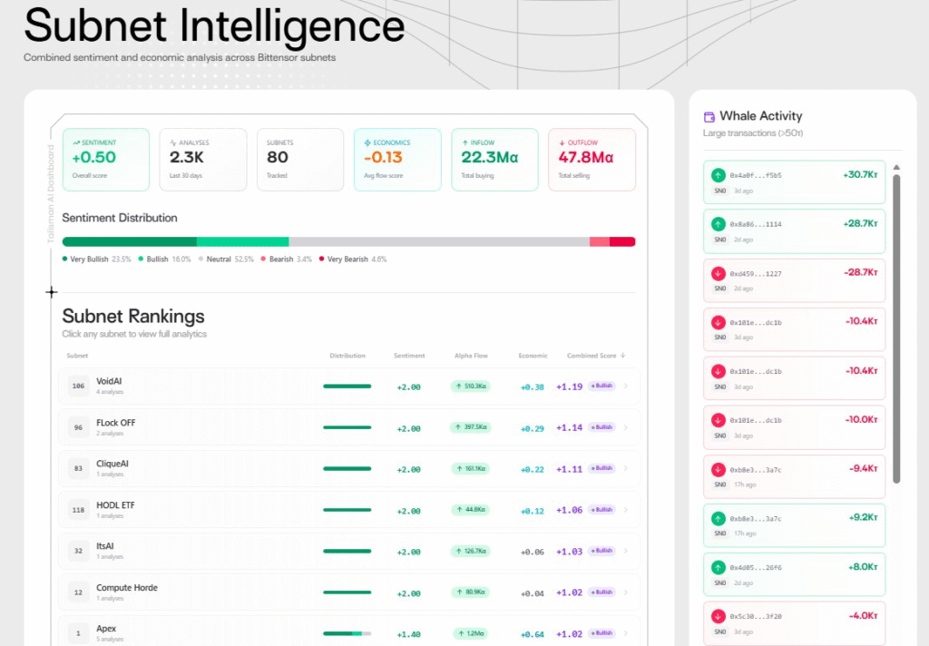This screenshot has height=646, width=929.
Task: Click the Whale Activity wallet icon
Action: pos(709,117)
